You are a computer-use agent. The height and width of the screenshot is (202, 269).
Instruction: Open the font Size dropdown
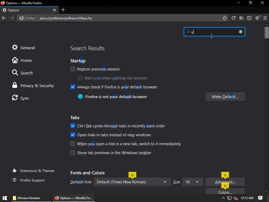[x=193, y=182]
